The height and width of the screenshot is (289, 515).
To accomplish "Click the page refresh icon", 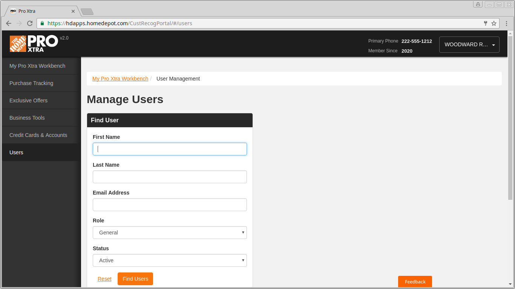I will coord(30,23).
